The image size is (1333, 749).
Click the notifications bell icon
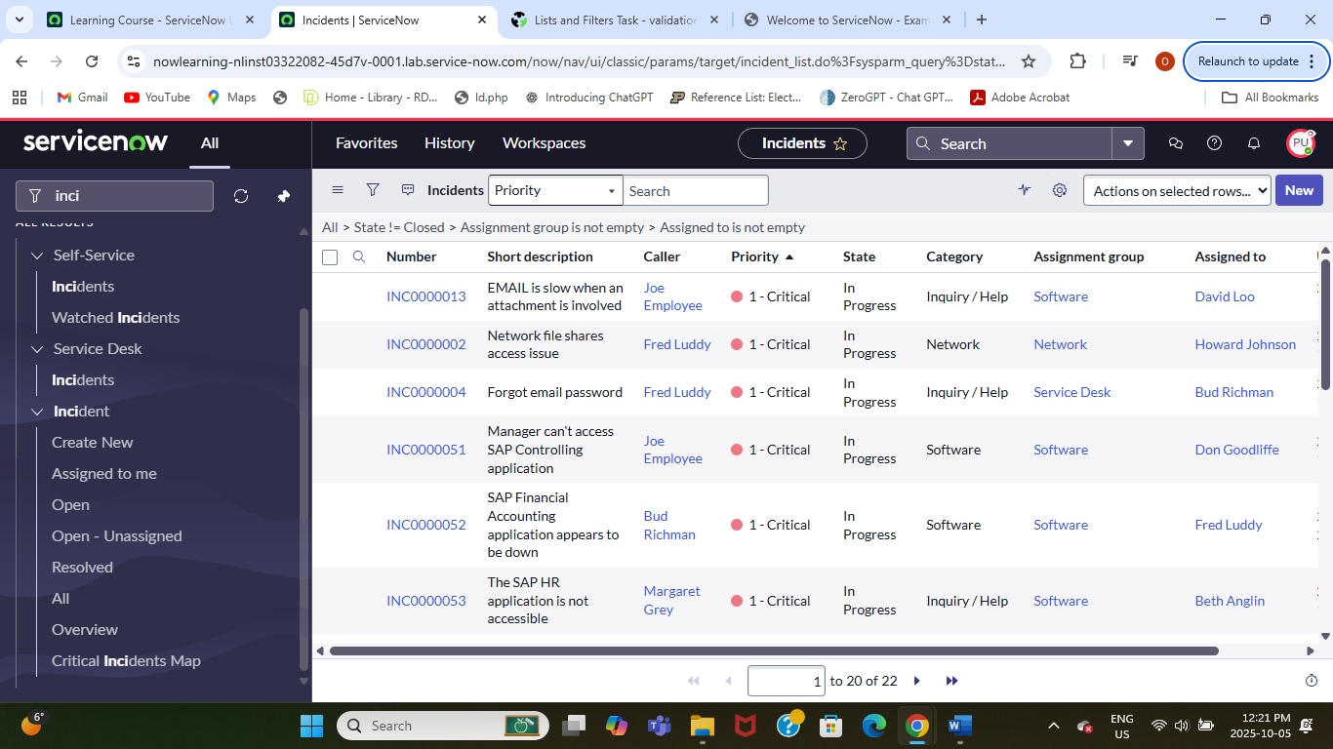[1254, 143]
